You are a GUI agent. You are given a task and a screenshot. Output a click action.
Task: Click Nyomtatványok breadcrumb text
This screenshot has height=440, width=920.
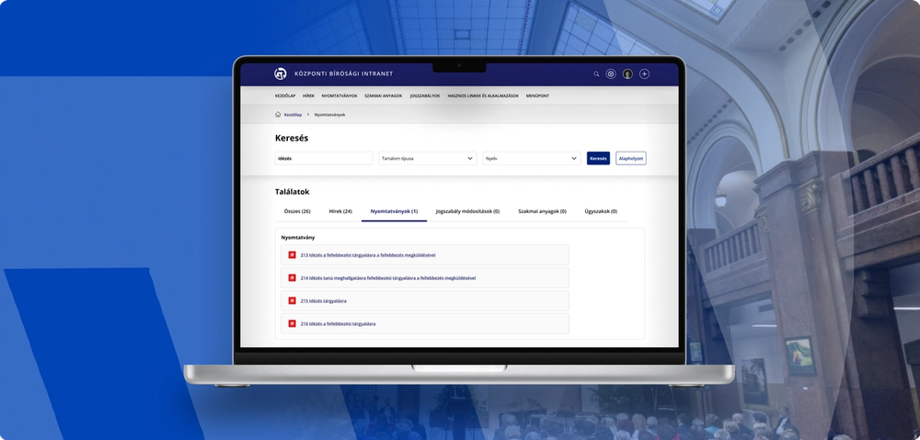[x=329, y=115]
